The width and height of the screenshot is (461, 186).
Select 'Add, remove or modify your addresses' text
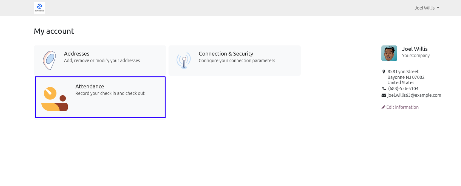click(102, 61)
